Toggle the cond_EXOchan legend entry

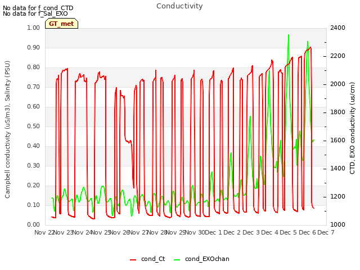click(x=201, y=259)
